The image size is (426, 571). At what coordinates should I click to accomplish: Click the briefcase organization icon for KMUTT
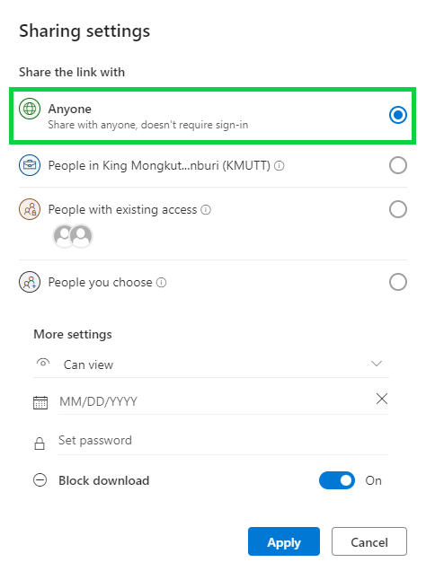coord(30,165)
